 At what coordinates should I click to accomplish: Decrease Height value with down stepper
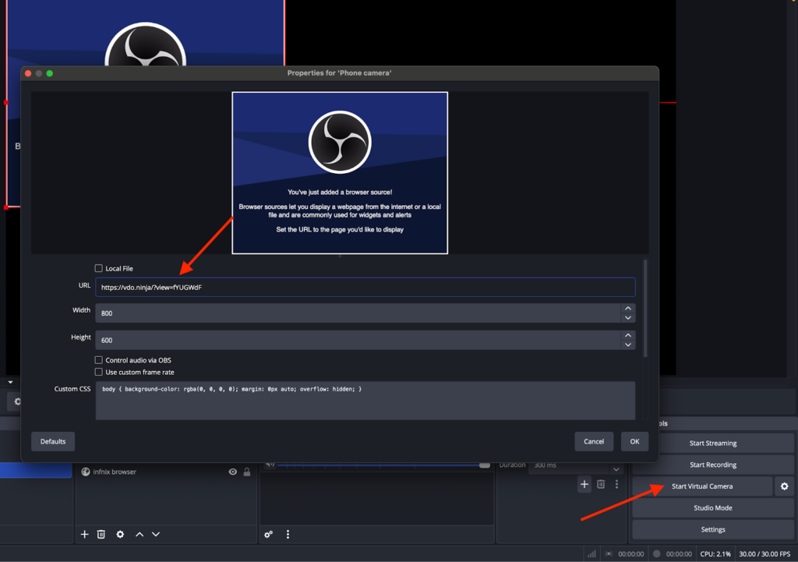tap(628, 345)
